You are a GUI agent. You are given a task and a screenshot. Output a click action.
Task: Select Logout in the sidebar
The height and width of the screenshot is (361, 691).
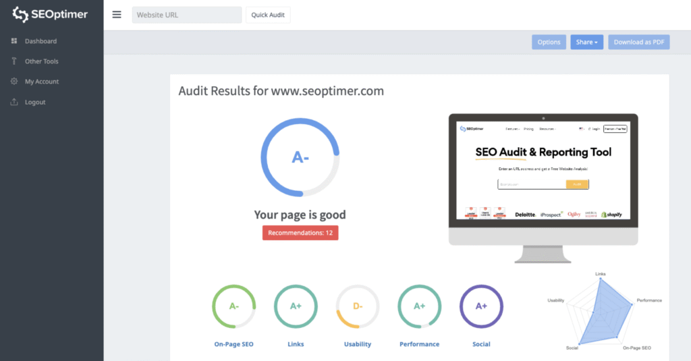click(35, 102)
